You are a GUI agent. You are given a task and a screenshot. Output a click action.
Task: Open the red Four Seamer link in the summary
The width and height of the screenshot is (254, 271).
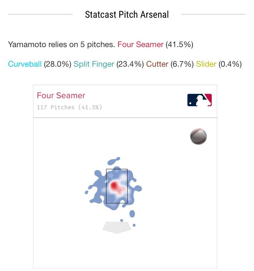pos(140,44)
